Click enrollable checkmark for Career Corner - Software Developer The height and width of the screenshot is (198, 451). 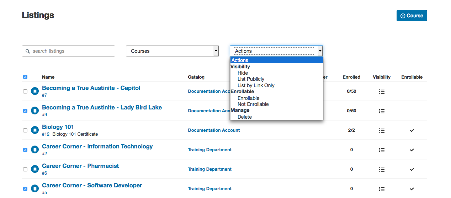412,189
